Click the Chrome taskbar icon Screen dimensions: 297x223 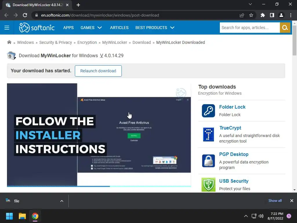click(x=35, y=216)
